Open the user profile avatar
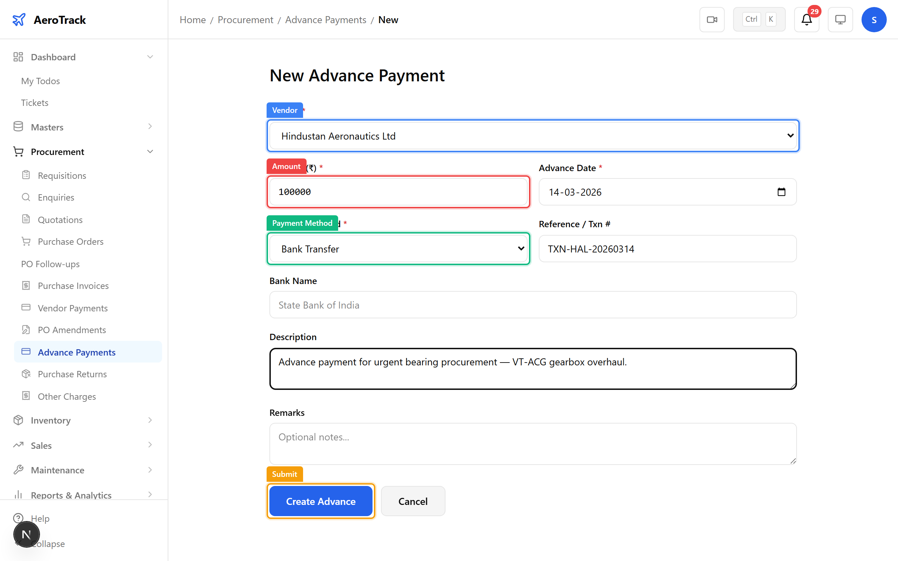This screenshot has height=561, width=898. (x=874, y=19)
